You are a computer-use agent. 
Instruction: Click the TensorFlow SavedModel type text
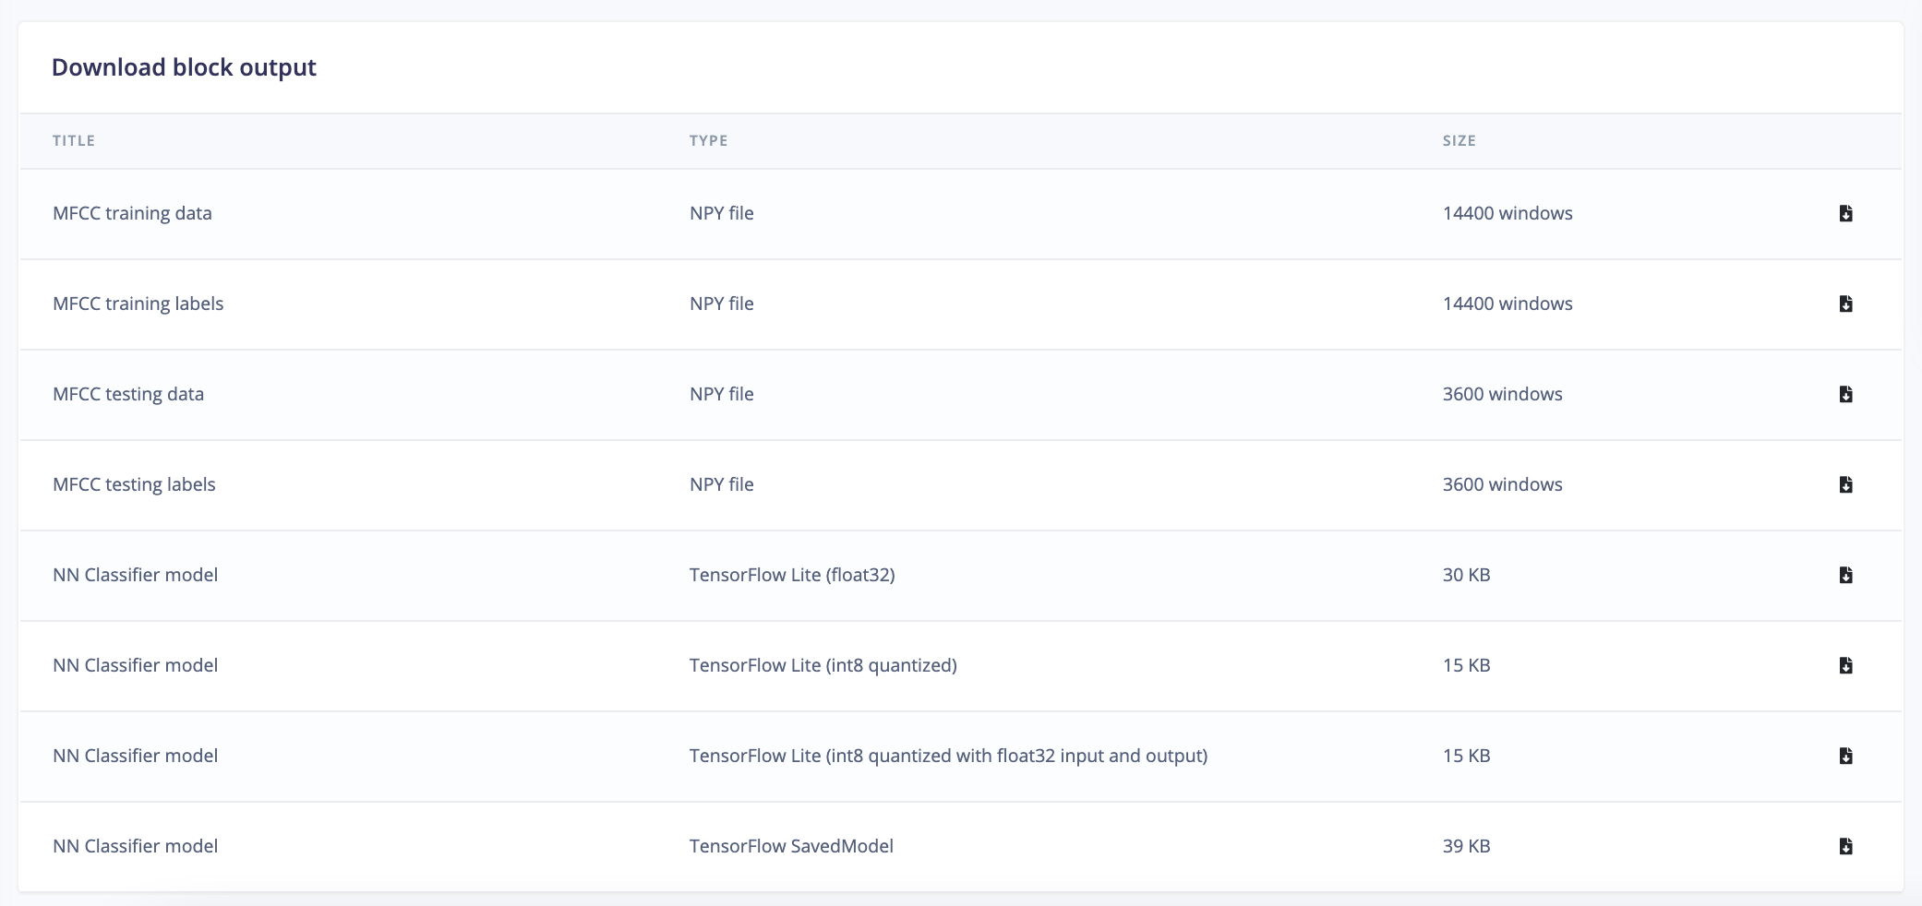[x=791, y=846]
